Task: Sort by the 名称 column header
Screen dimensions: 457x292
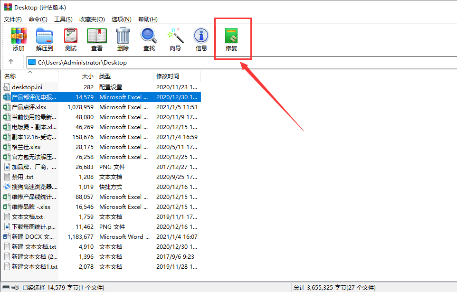Action: [30, 76]
